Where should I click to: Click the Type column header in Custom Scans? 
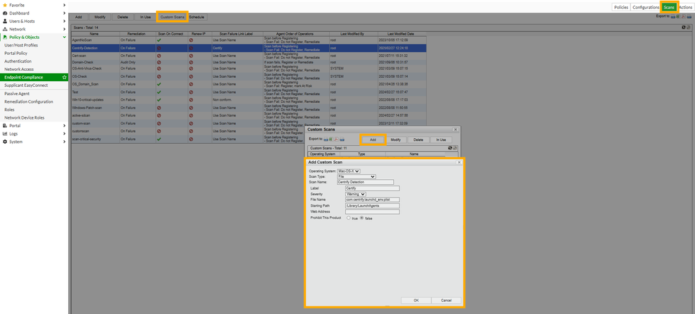pyautogui.click(x=361, y=154)
